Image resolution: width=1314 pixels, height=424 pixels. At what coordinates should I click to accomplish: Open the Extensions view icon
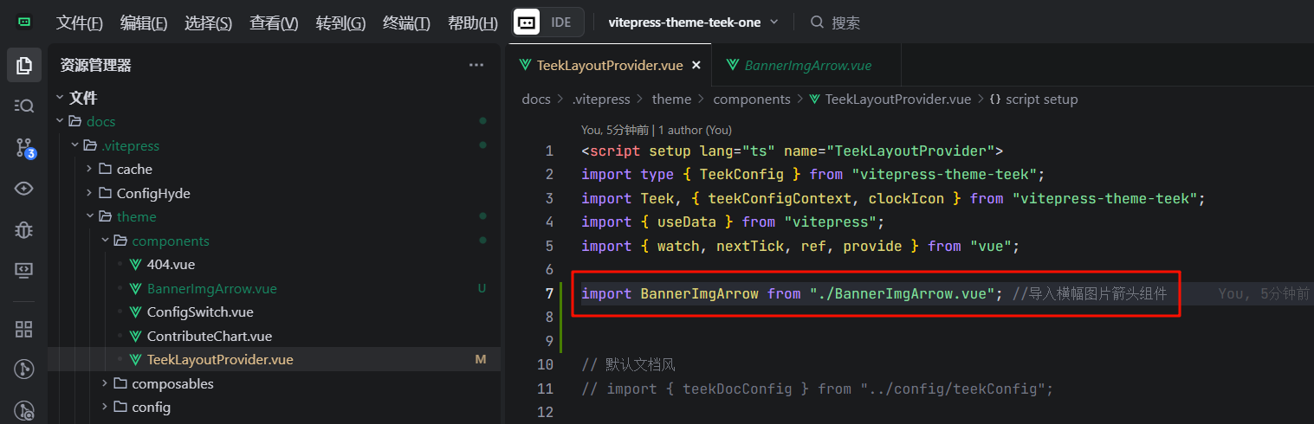[x=24, y=329]
